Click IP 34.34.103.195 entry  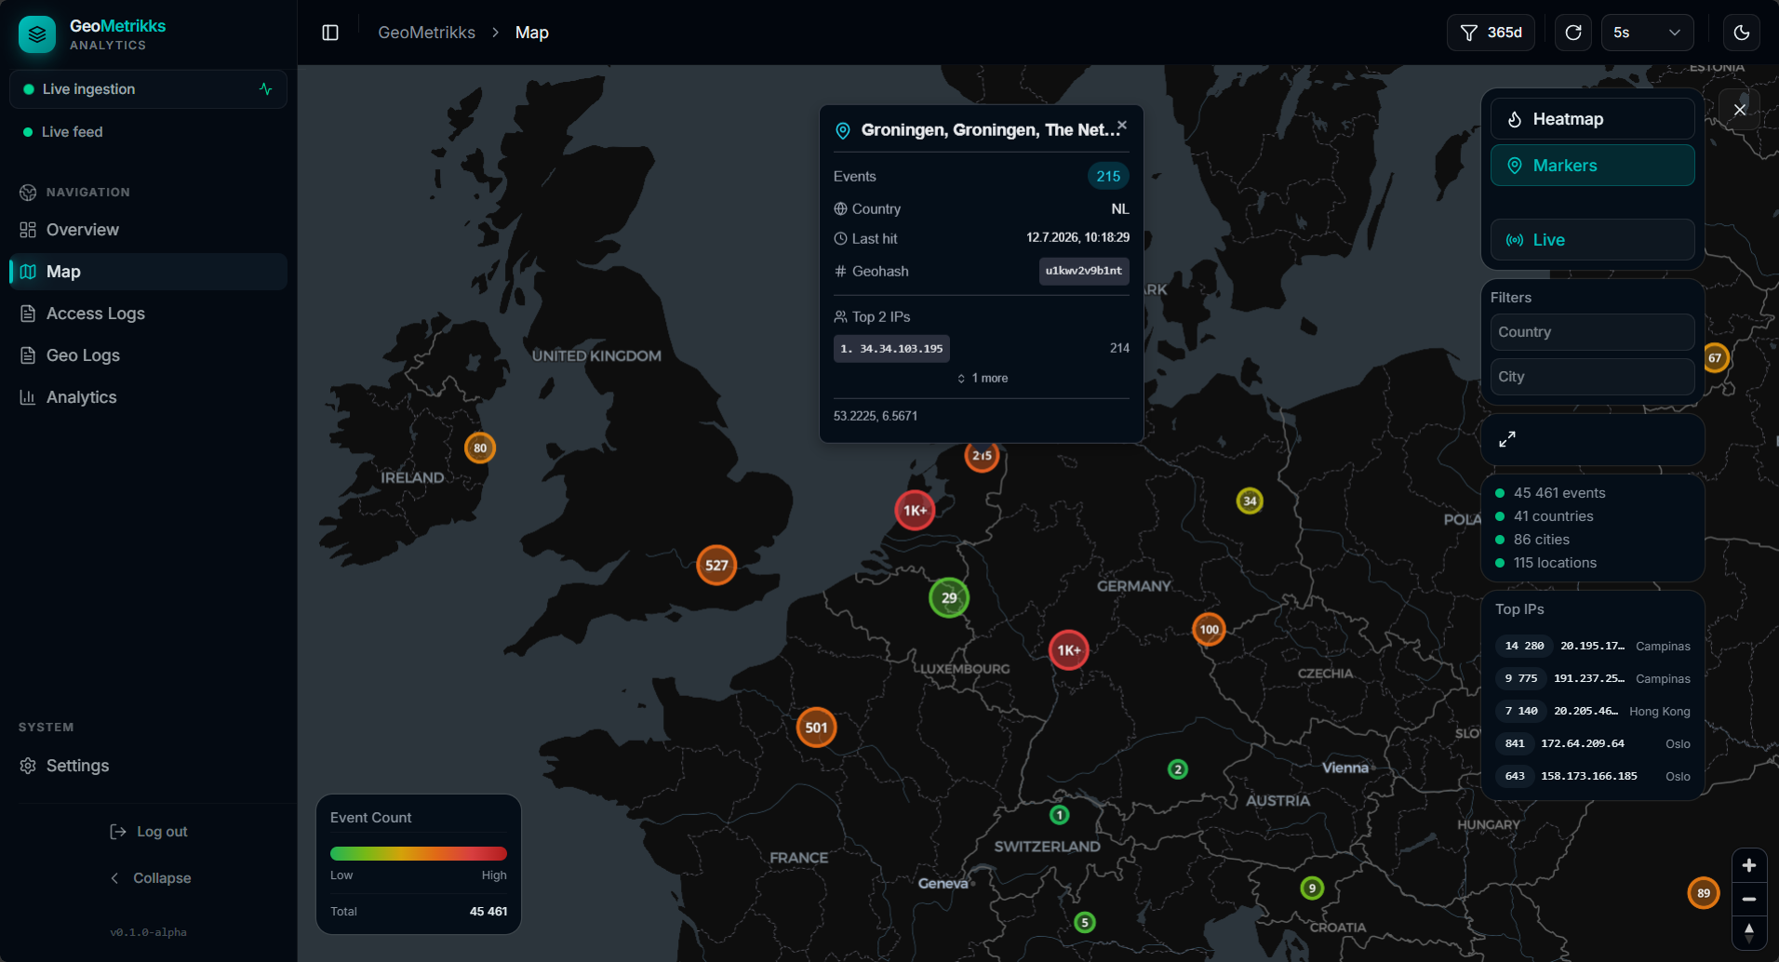coord(891,349)
